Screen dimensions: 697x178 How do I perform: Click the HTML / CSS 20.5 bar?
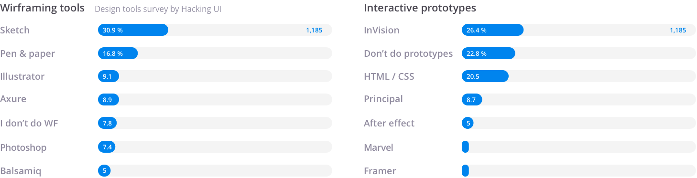click(485, 76)
